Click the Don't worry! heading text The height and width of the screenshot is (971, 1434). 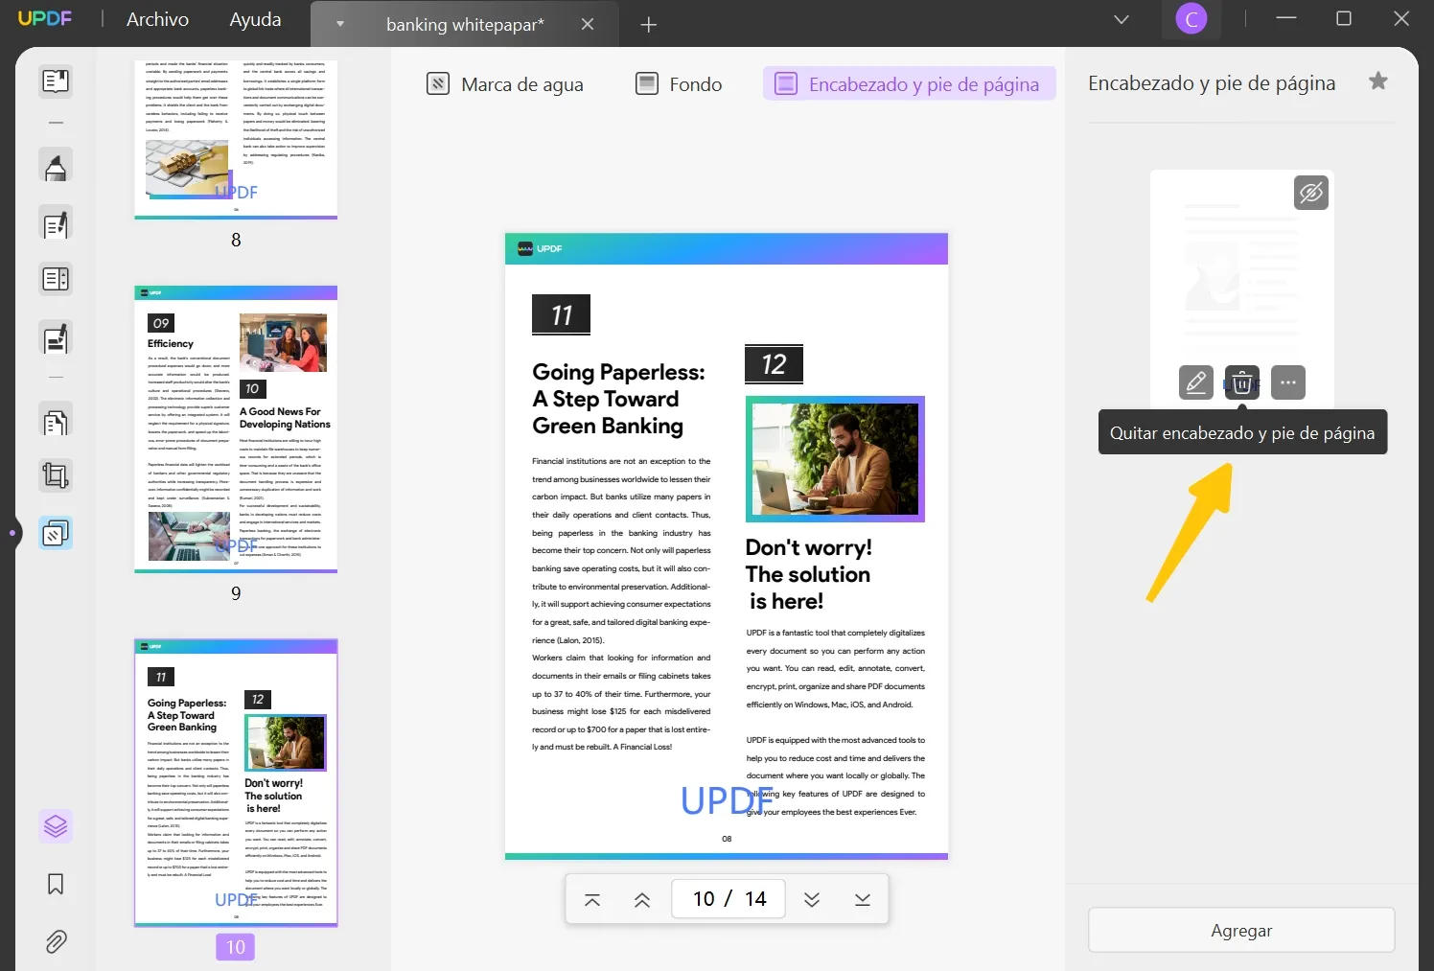809,547
